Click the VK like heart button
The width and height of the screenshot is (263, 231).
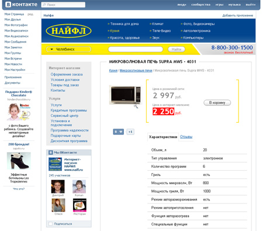click(118, 132)
